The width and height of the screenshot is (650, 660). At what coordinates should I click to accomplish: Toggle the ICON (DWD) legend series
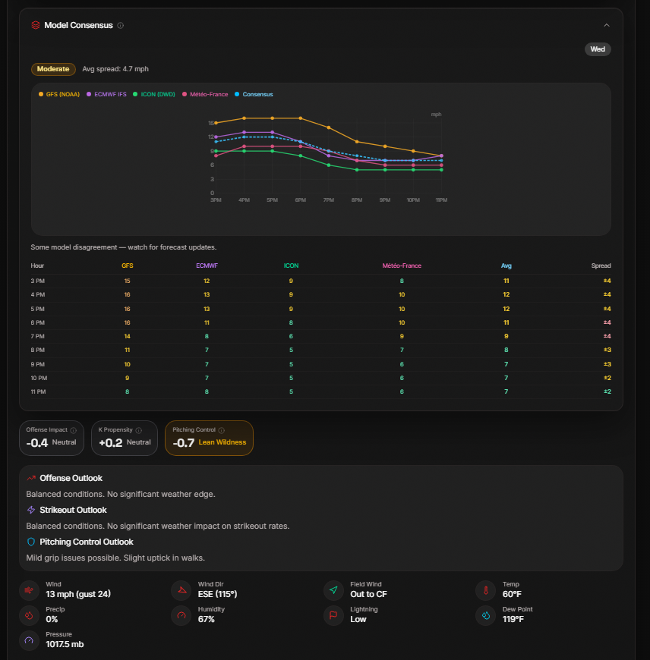coord(153,94)
